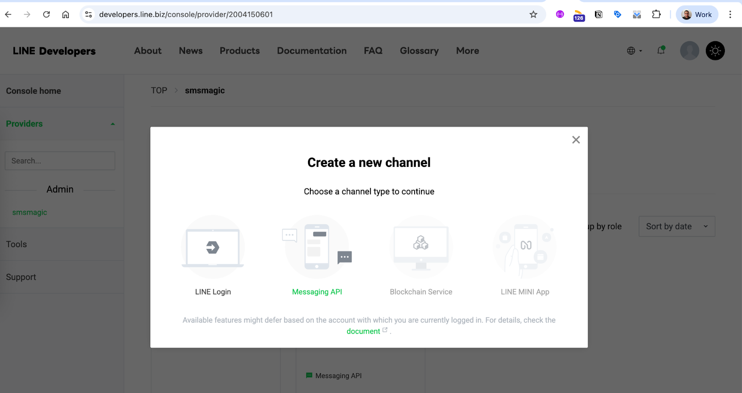The height and width of the screenshot is (393, 742).
Task: Open the Products menu item
Action: (x=240, y=51)
